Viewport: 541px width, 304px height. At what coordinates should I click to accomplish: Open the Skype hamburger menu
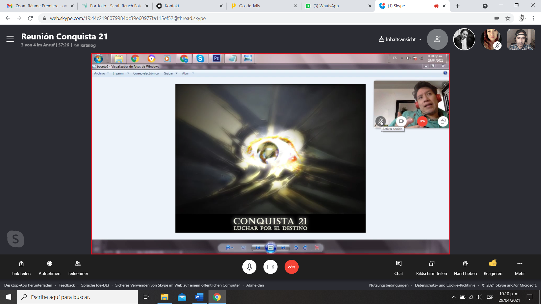10,39
